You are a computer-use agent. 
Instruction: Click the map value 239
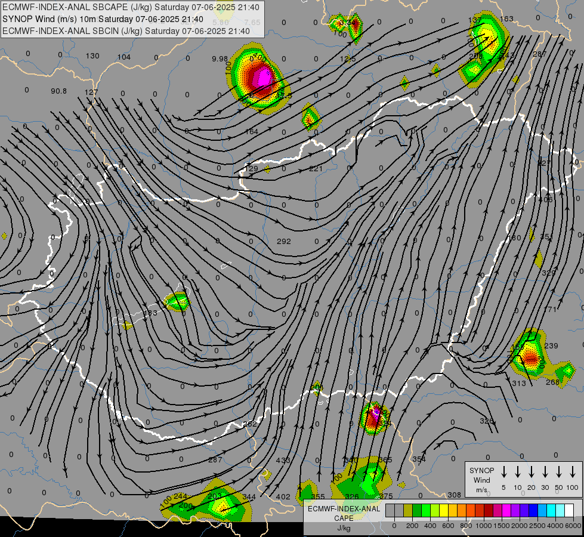[551, 345]
